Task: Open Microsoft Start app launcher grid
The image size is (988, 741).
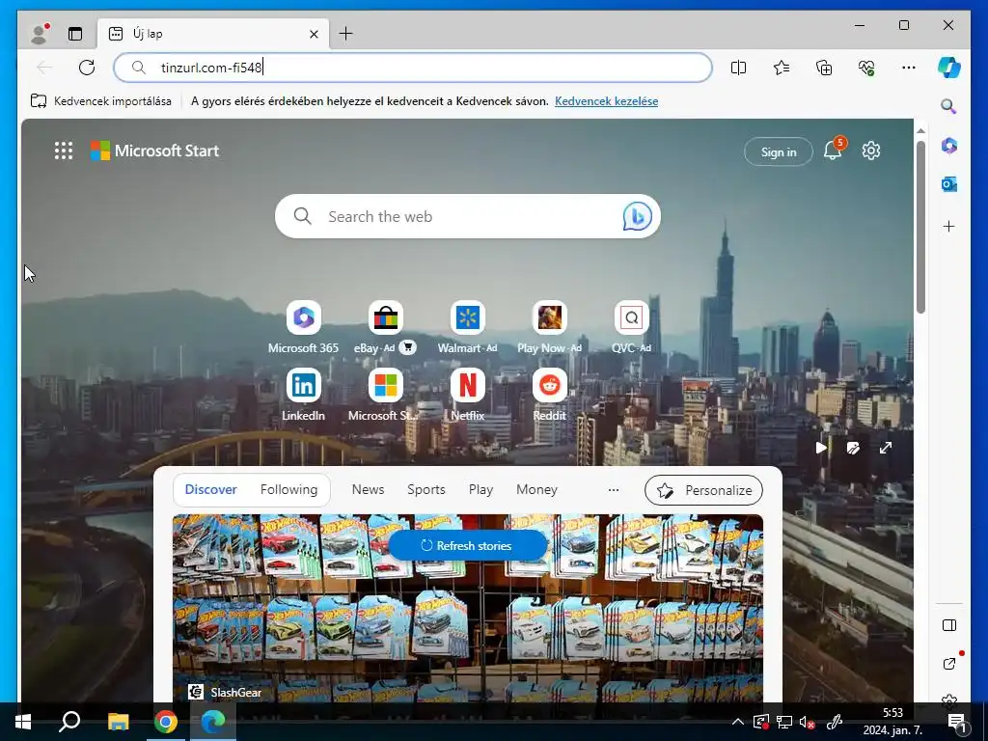Action: [64, 151]
